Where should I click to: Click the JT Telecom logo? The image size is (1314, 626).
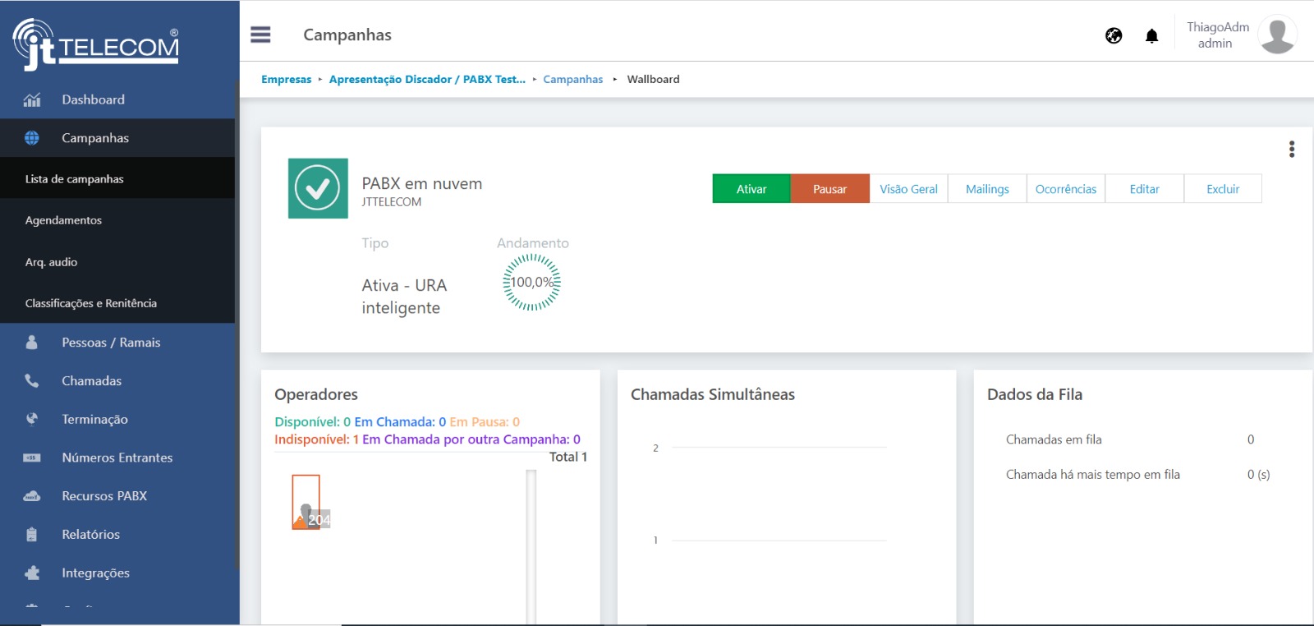96,44
